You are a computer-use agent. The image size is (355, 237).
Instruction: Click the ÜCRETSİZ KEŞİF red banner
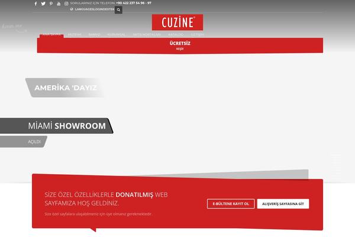tap(180, 46)
